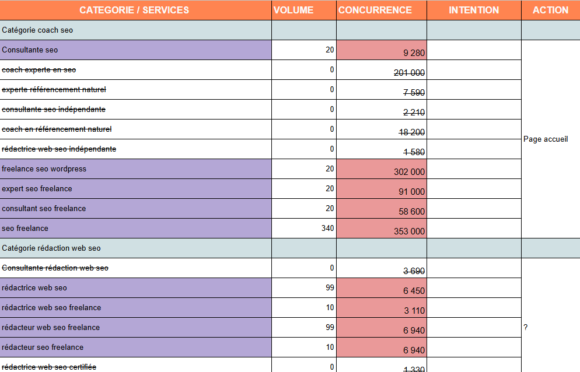Click the "rédacteur seo freelance" keyword cell

point(135,348)
